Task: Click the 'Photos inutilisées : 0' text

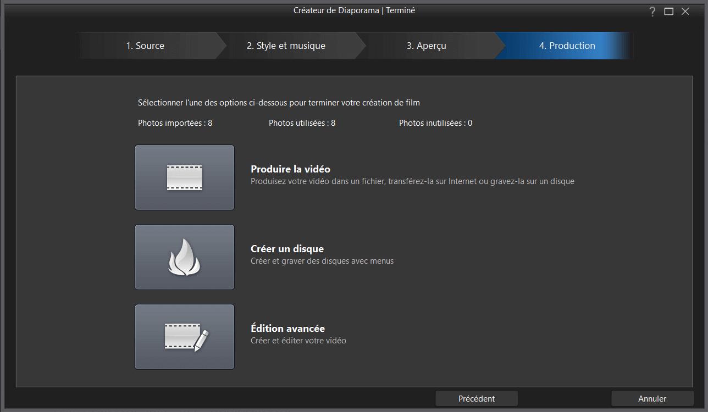Action: click(436, 123)
